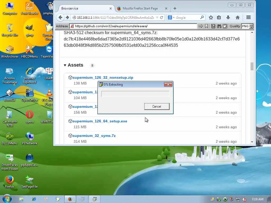Open the bookmark star icon

pyautogui.click(x=211, y=17)
